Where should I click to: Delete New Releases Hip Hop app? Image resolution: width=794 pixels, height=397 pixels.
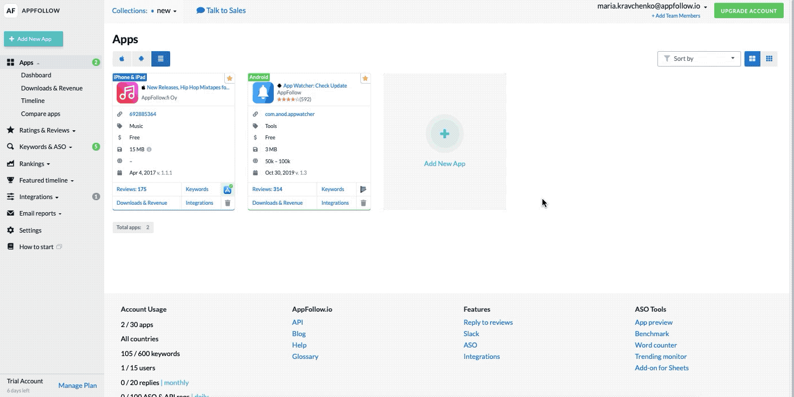coord(228,203)
